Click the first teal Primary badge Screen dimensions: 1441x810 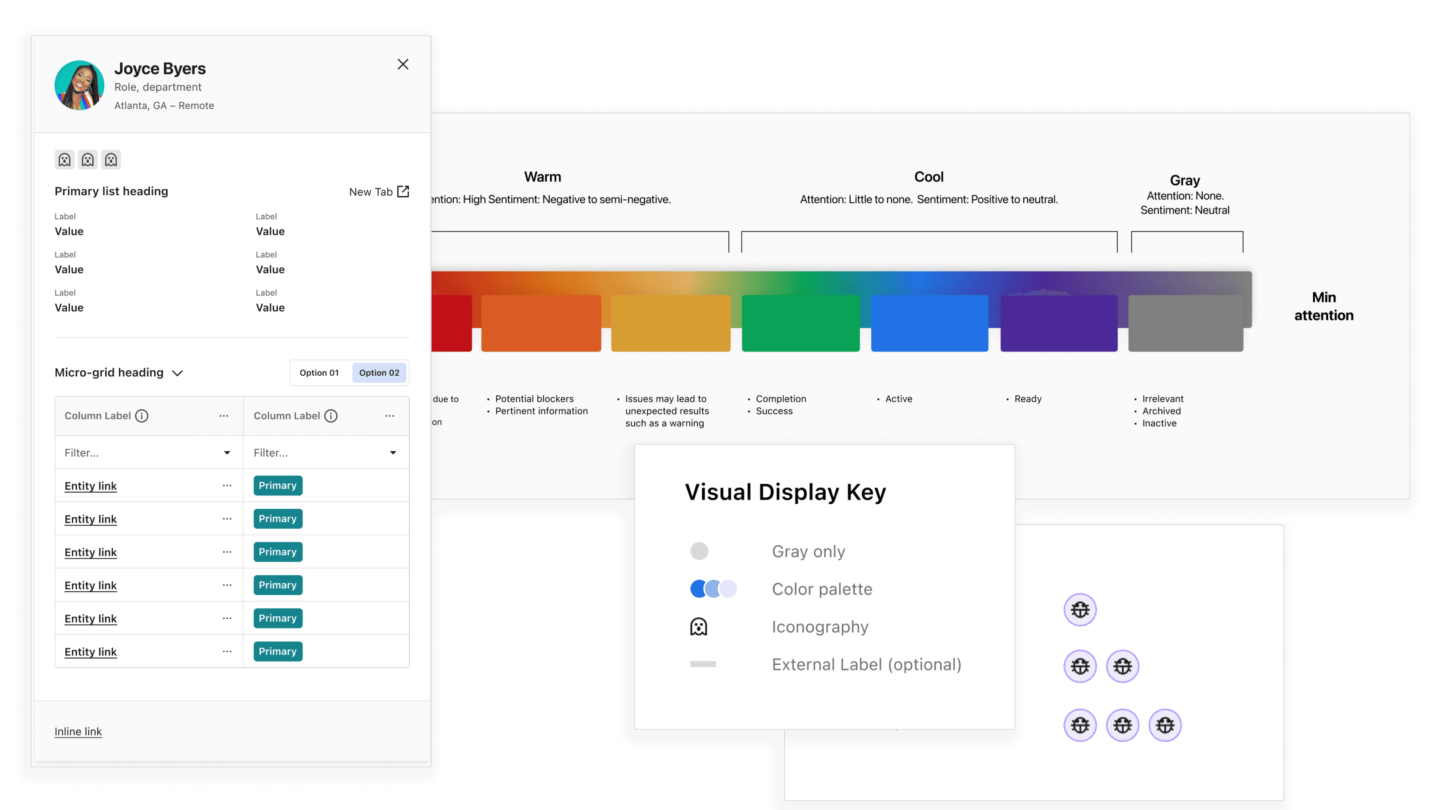(x=277, y=485)
